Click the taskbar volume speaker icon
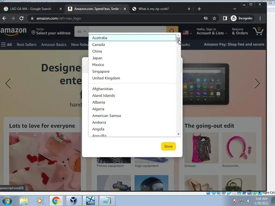 pos(248,201)
